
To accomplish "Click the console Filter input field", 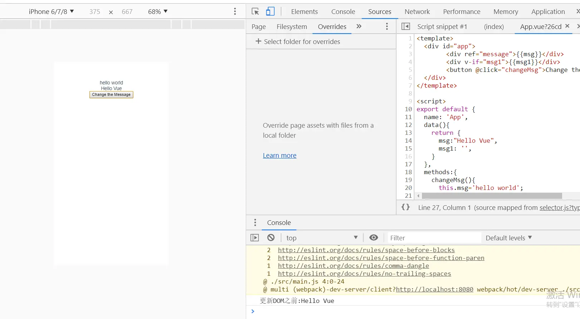I will tap(434, 238).
